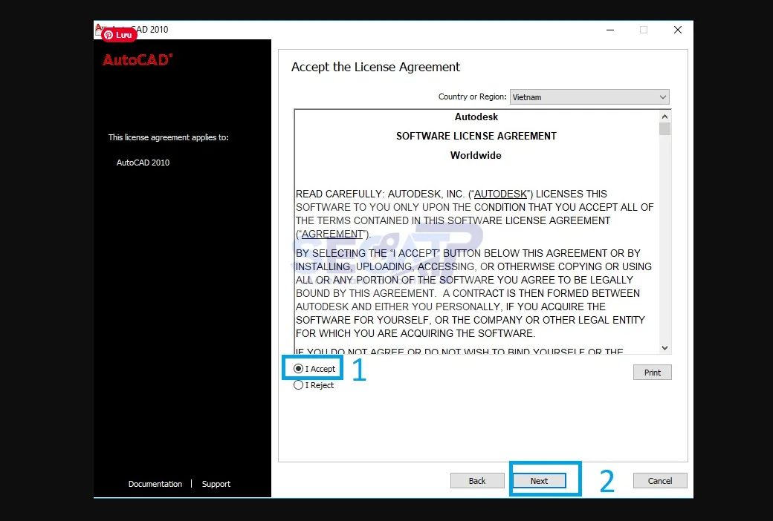The height and width of the screenshot is (521, 773).
Task: Click the AutoCAD logo in the sidebar
Action: tap(136, 60)
